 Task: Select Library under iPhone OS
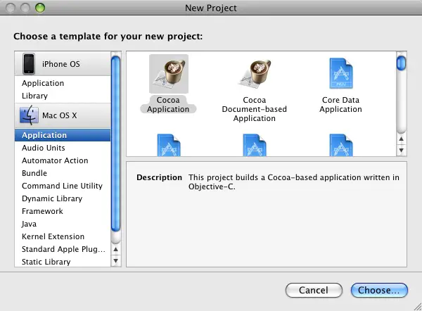tap(35, 96)
